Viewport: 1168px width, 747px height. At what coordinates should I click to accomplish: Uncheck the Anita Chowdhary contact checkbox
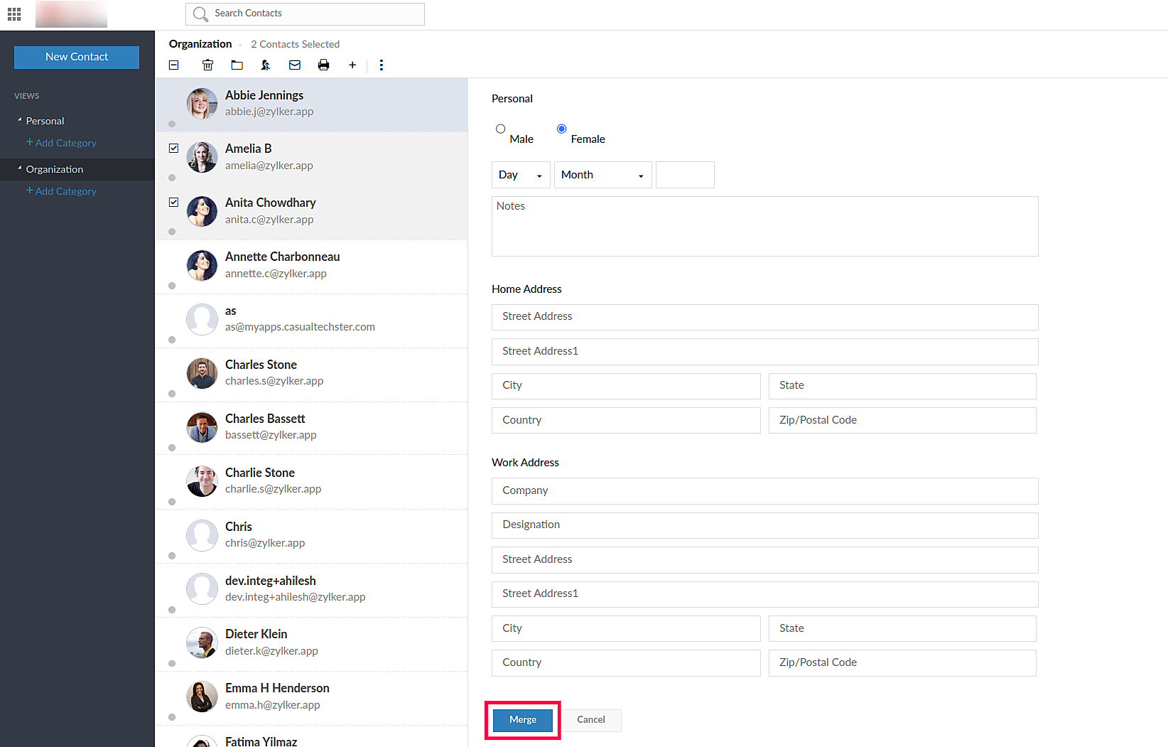(173, 203)
